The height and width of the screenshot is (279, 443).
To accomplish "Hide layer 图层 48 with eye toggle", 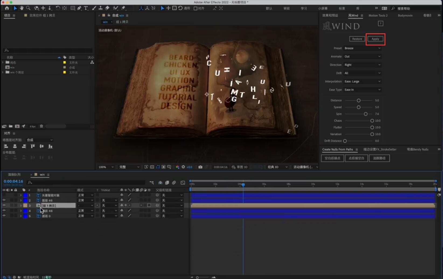I will click(4, 210).
